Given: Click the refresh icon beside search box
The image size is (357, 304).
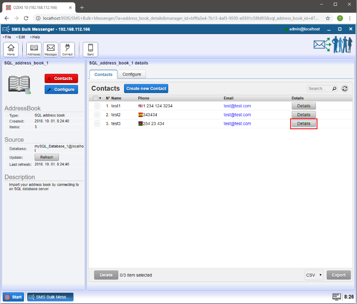Looking at the screenshot, I should pos(345,89).
